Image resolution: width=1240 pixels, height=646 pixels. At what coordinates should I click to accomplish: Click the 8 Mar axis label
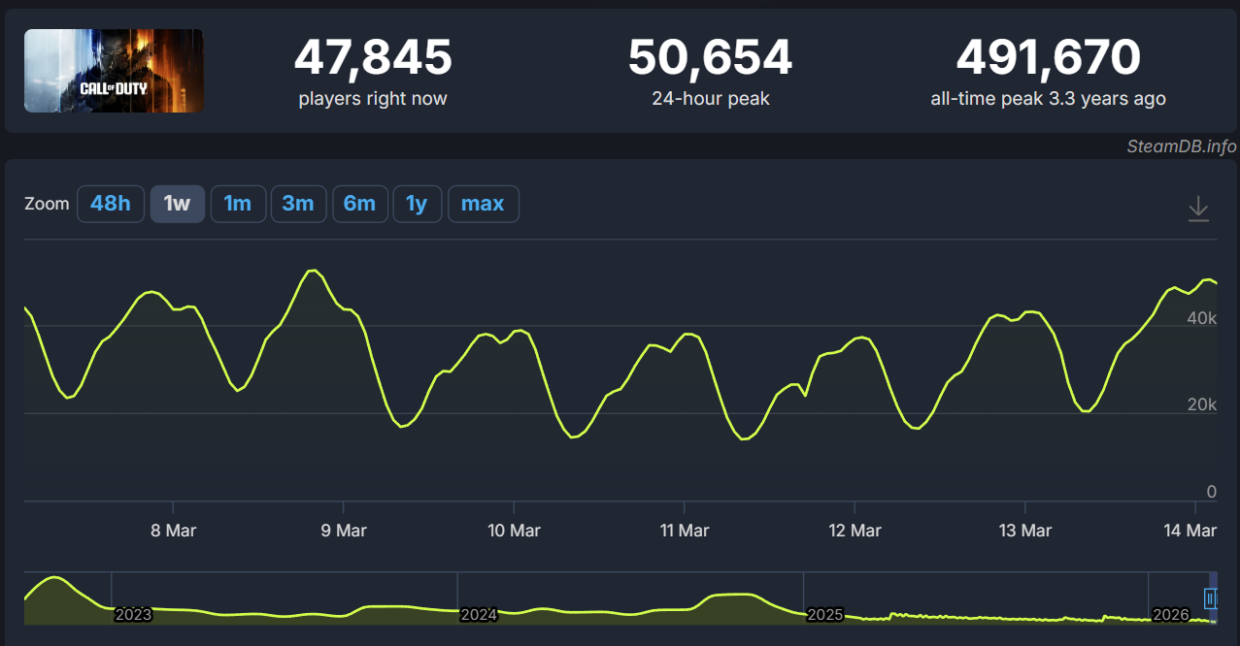(x=172, y=531)
